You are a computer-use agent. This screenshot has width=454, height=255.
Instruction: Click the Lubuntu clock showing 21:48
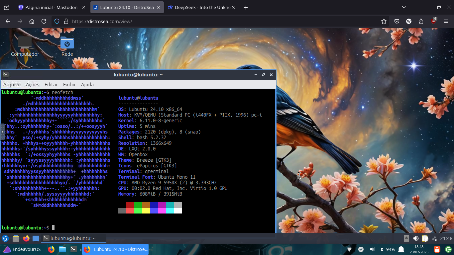(x=446, y=238)
